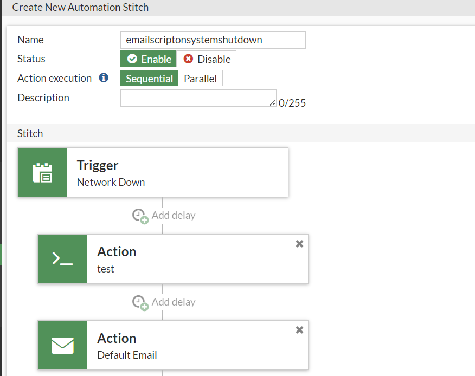Screen dimensions: 475x376
Task: Disable the automation stitch status
Action: coord(207,59)
